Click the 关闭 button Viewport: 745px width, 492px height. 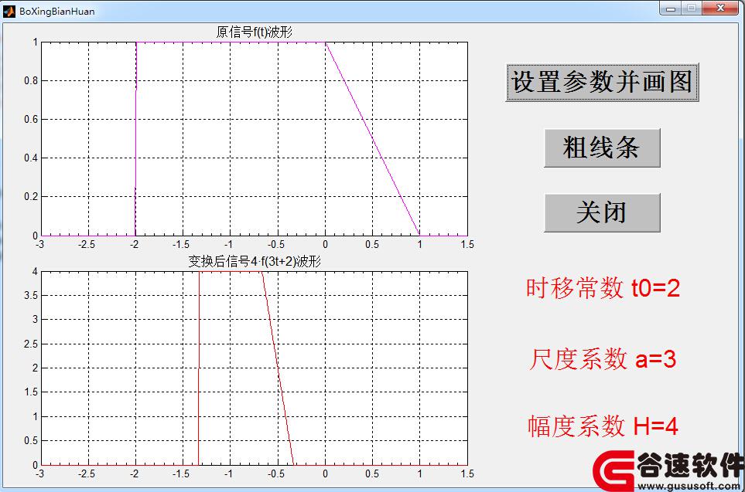click(602, 212)
